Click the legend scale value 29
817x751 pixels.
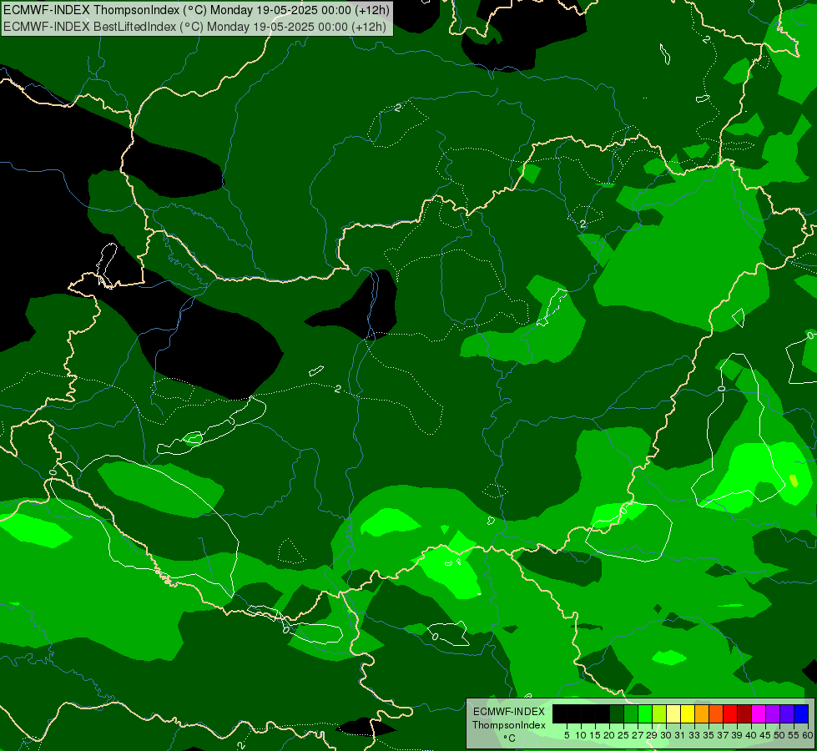click(x=653, y=735)
